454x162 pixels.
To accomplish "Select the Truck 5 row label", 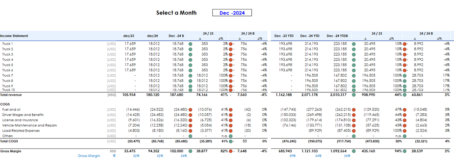I will pos(8,65).
